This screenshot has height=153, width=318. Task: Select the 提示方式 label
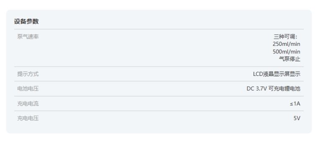click(28, 74)
